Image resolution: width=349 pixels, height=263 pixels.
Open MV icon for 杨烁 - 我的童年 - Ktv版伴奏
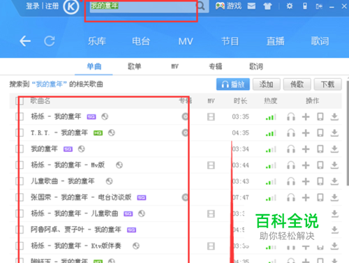tap(211, 246)
